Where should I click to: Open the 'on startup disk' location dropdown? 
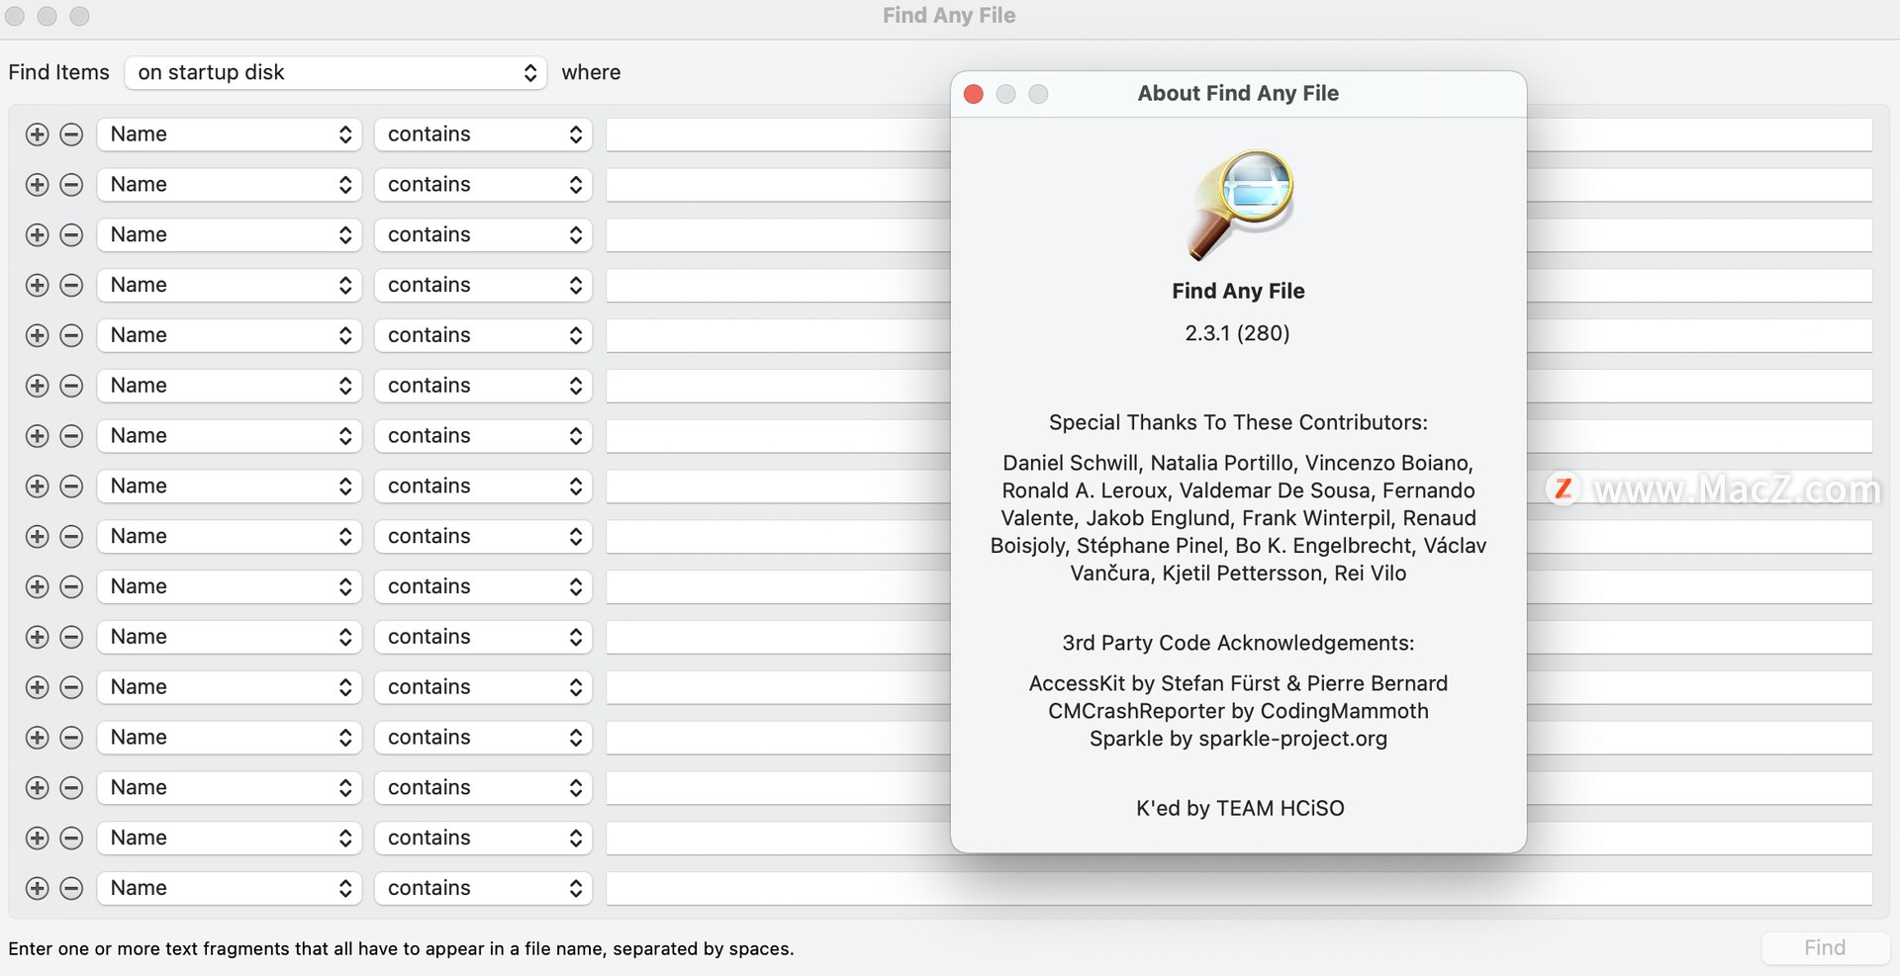pyautogui.click(x=335, y=72)
